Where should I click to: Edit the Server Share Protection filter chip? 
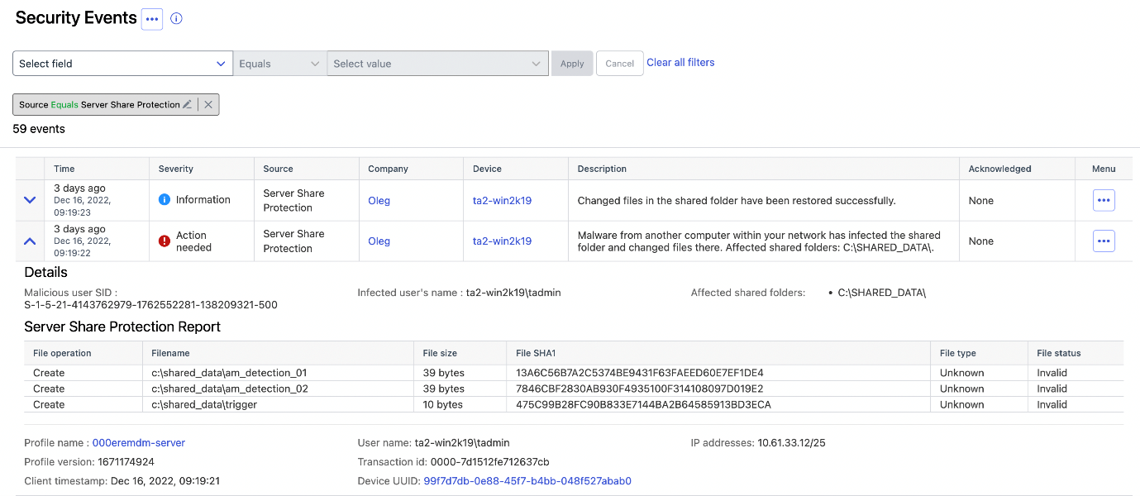[x=187, y=104]
